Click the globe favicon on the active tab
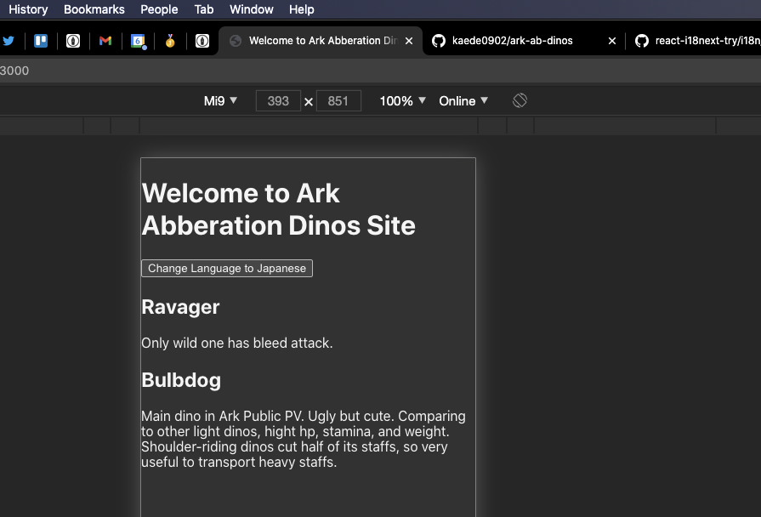The image size is (761, 517). tap(235, 40)
